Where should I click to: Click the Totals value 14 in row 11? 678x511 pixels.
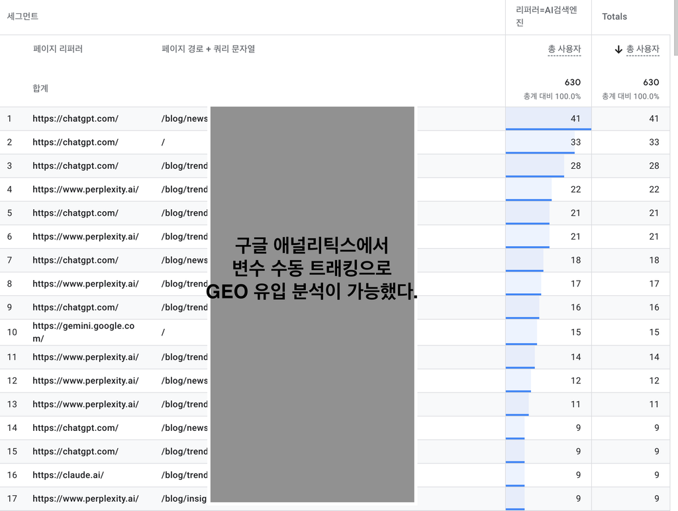coord(654,357)
